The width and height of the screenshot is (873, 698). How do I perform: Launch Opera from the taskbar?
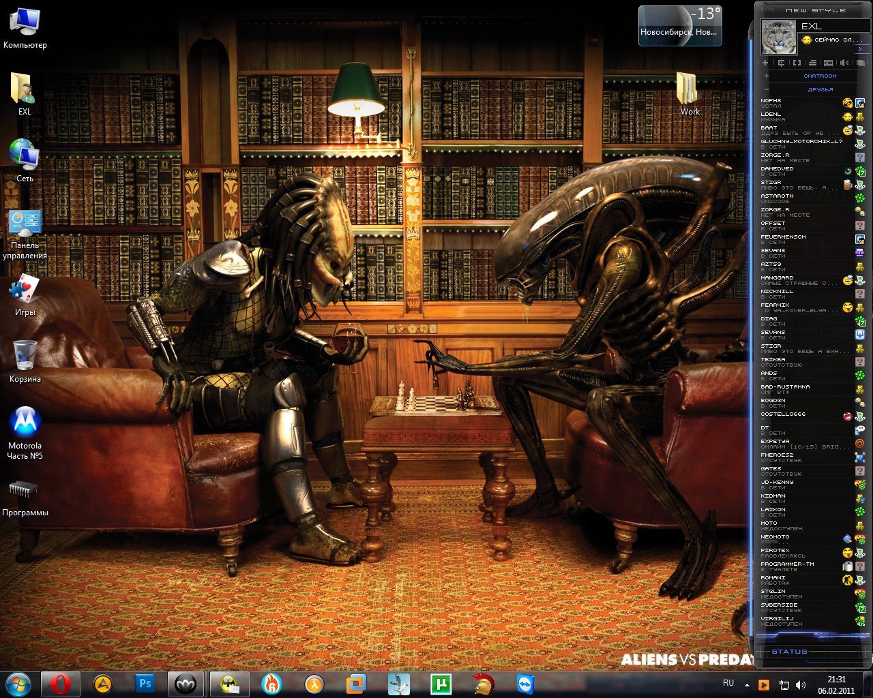coord(61,684)
